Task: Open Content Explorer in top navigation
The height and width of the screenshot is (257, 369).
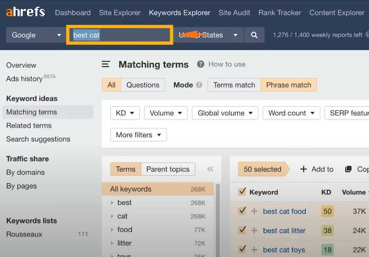Action: [x=337, y=13]
